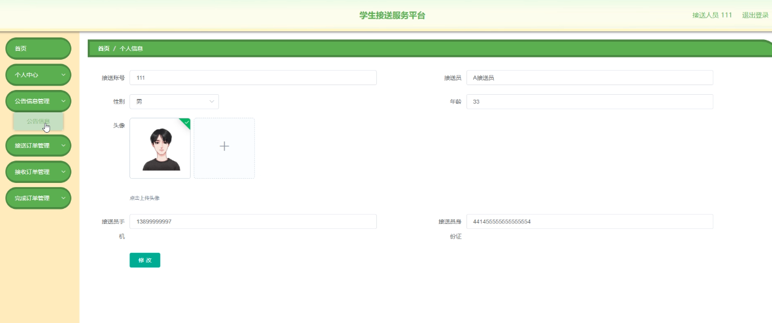Screen dimensions: 772x323
Task: Click the chevron arrow in 性别 select
Action: coord(212,101)
